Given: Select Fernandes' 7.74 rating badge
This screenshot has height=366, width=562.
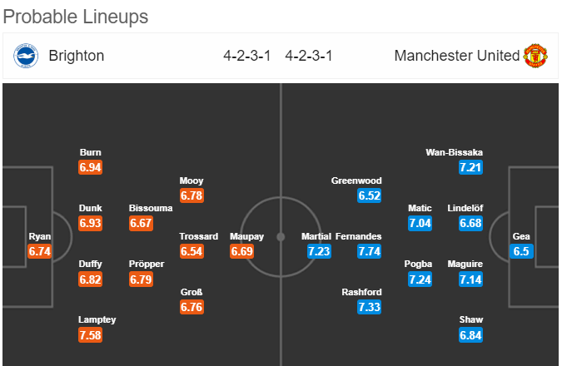Looking at the screenshot, I should (369, 251).
